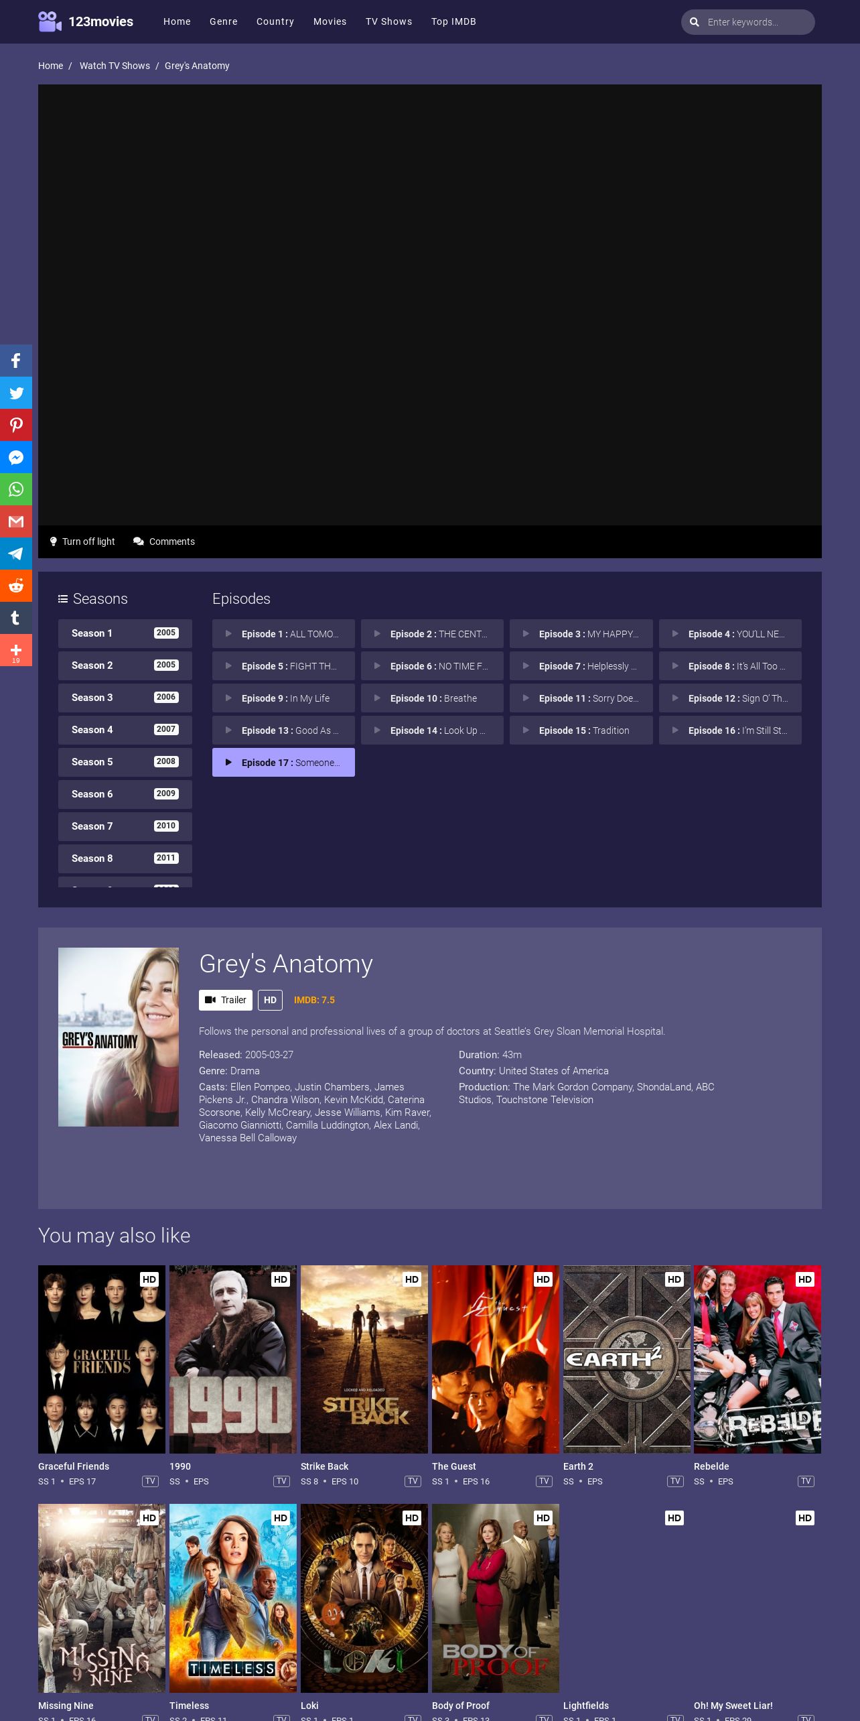860x1721 pixels.
Task: Click the Comments speech bubble icon
Action: point(139,541)
